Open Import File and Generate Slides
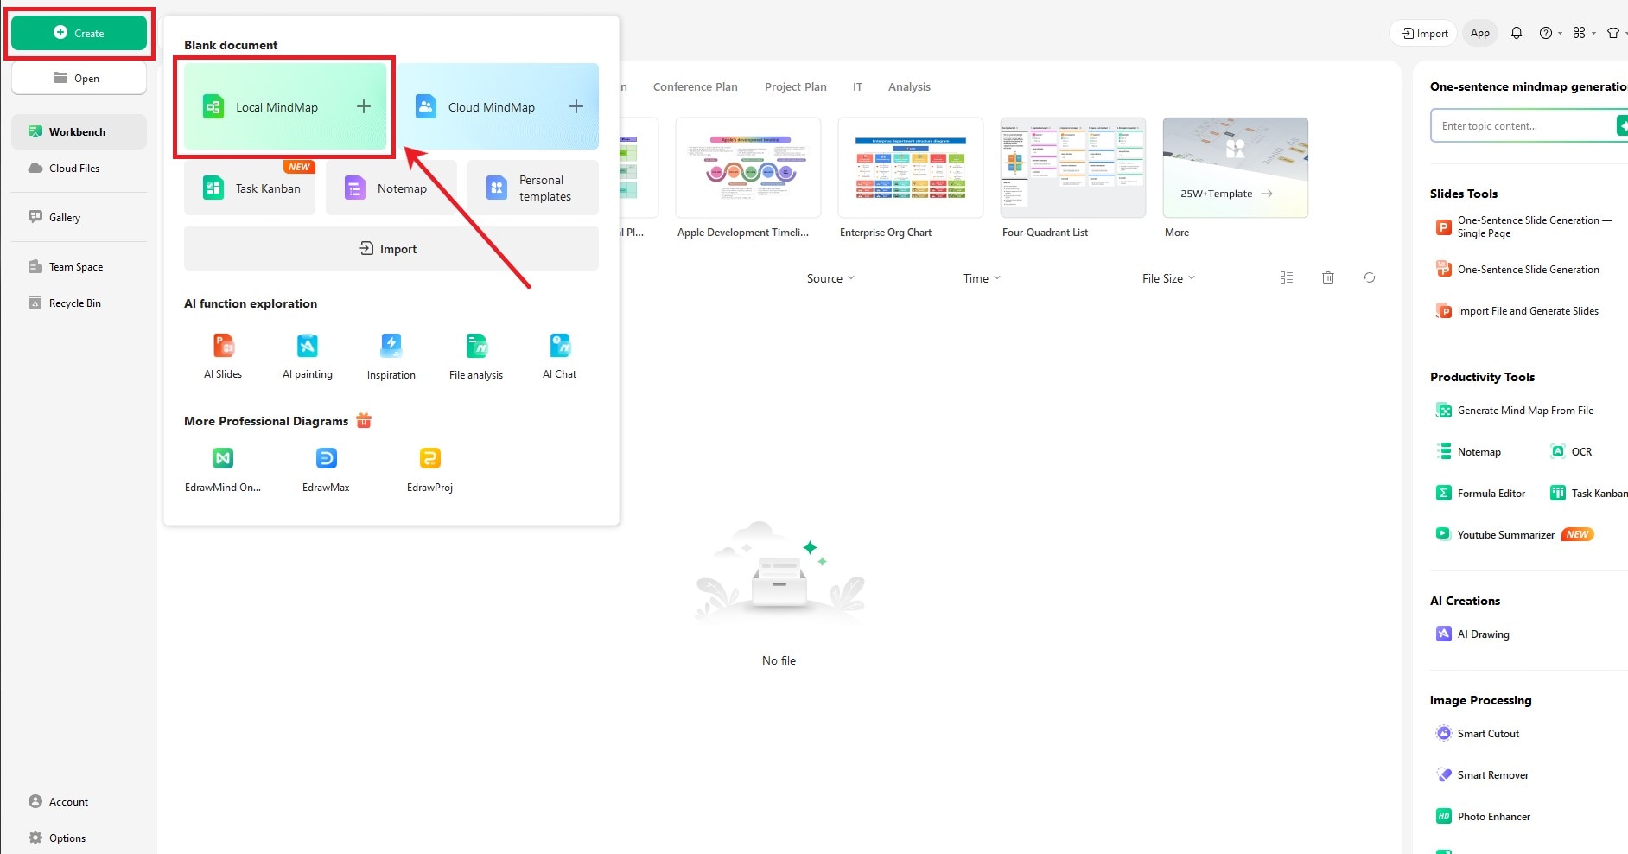Image resolution: width=1628 pixels, height=854 pixels. tap(1517, 310)
